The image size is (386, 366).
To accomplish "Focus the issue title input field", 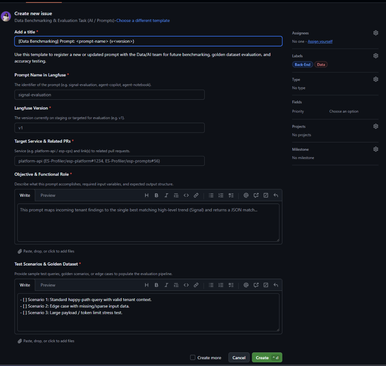I will click(148, 41).
